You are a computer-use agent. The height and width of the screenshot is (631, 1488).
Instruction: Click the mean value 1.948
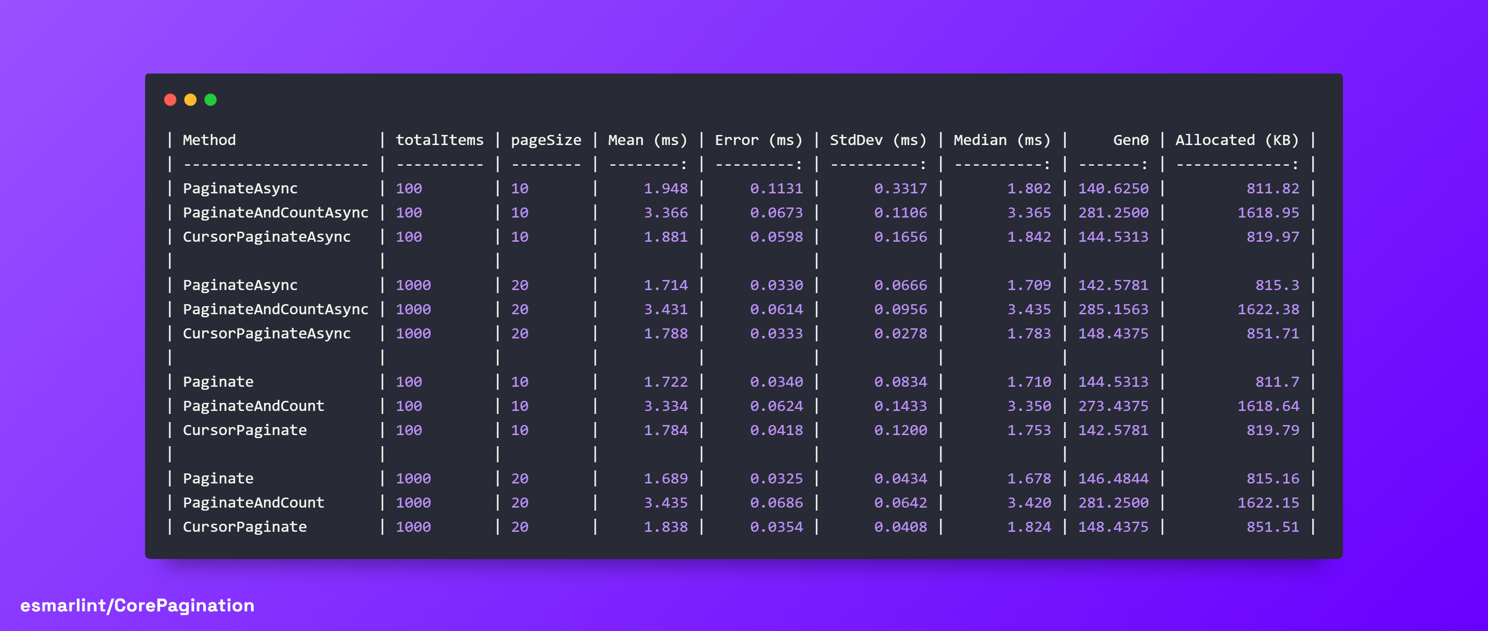(665, 189)
